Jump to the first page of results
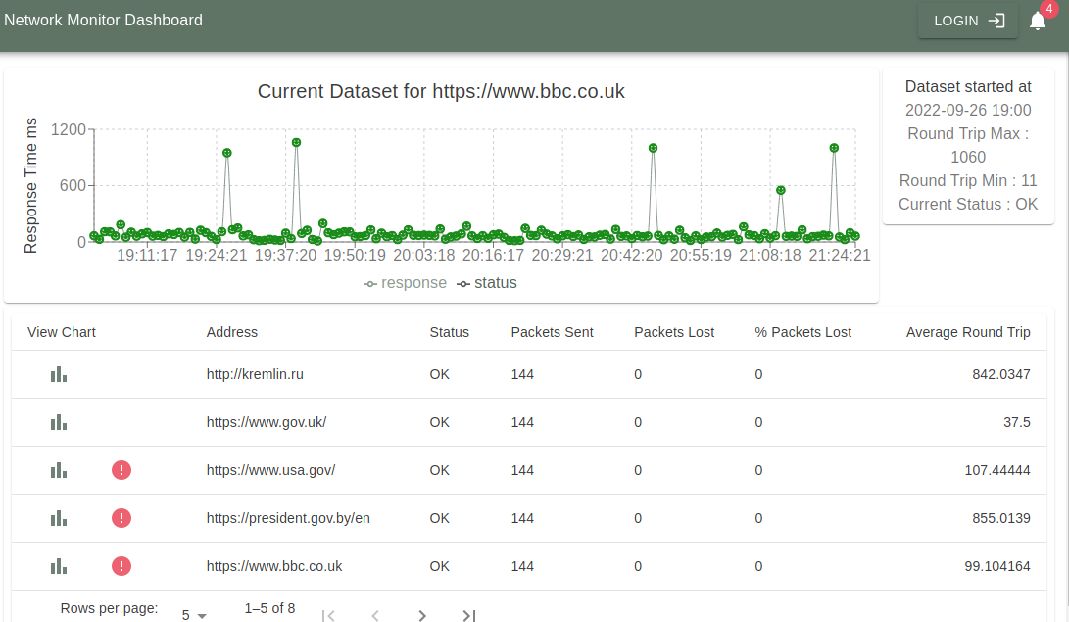Viewport: 1069px width, 622px height. 328,615
